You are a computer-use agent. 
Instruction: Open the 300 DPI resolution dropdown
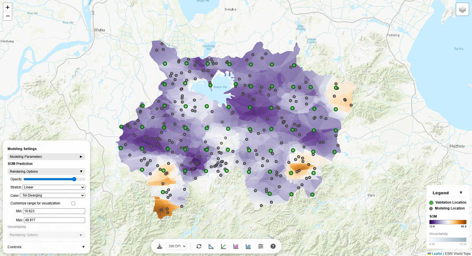click(176, 246)
